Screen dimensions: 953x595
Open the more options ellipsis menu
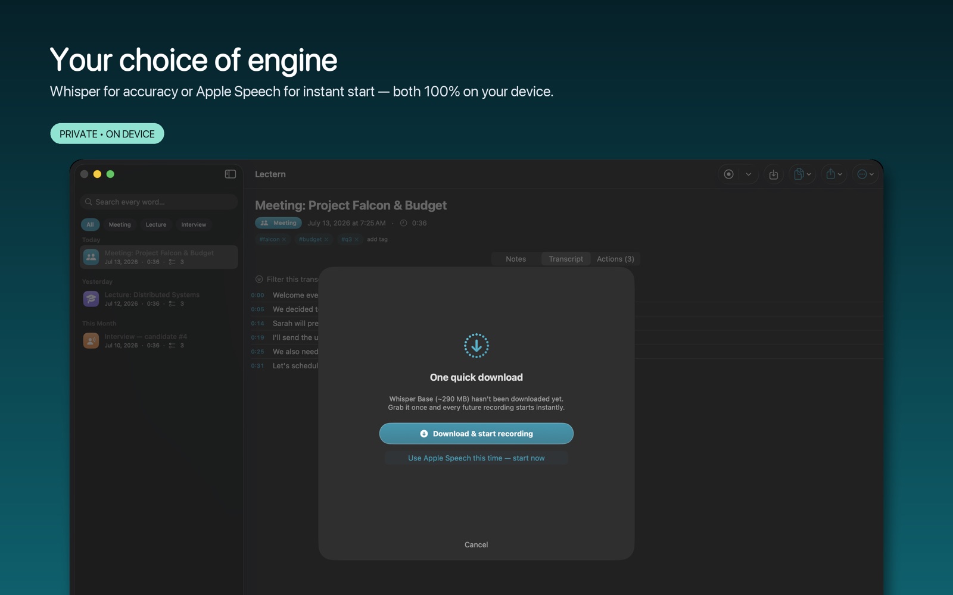pyautogui.click(x=865, y=174)
